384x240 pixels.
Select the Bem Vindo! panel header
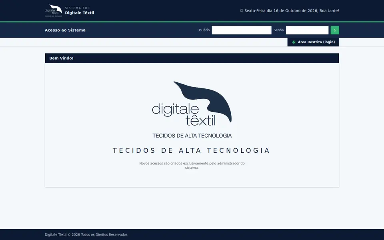click(x=192, y=58)
